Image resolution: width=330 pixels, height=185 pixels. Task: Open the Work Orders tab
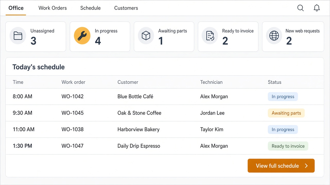tap(53, 8)
